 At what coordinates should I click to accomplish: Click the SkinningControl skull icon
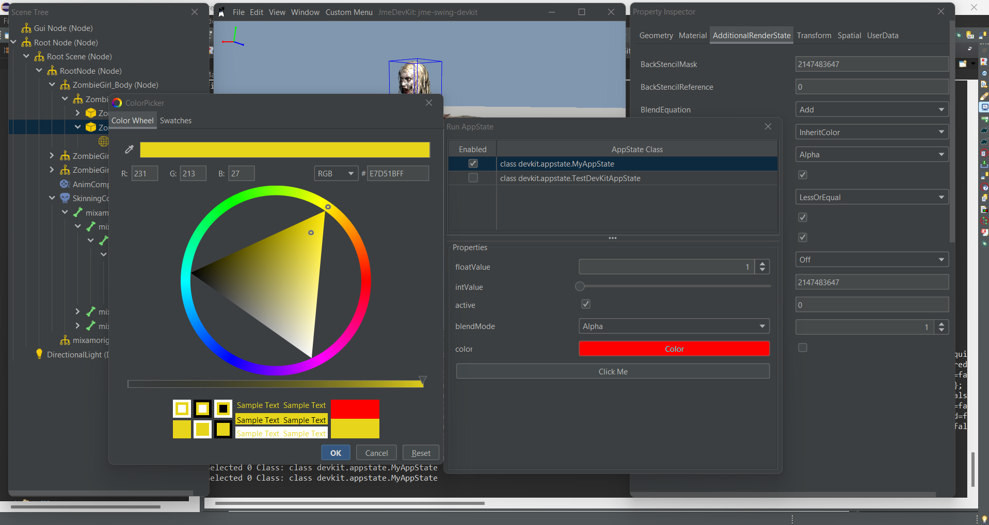coord(65,198)
